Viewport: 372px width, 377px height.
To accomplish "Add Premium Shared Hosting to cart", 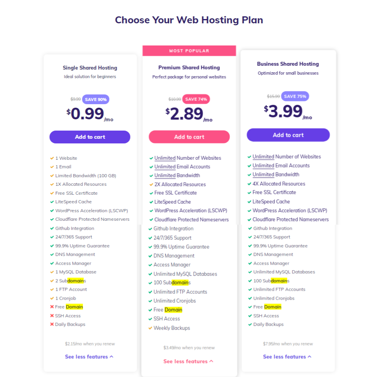I will pyautogui.click(x=189, y=137).
